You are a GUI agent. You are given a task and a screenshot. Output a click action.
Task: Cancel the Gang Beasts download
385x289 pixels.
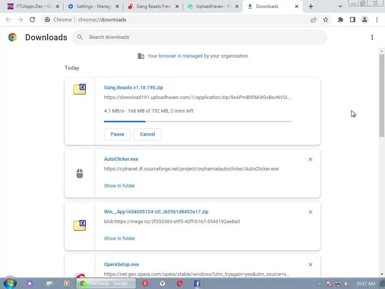point(147,134)
